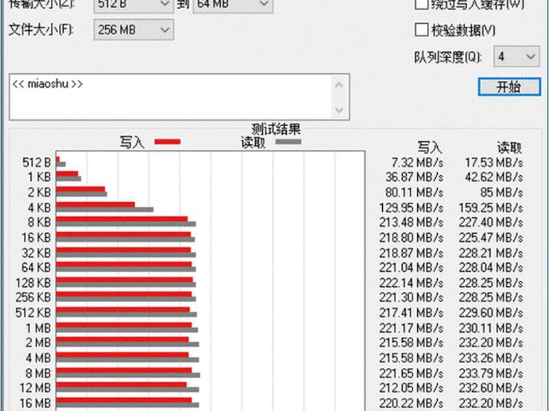Open the transfer size 64 MB dropdown
Viewport: 549px width, 411px height.
click(233, 5)
